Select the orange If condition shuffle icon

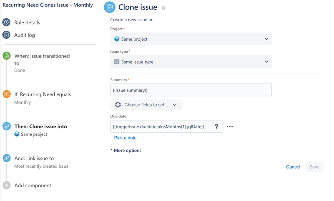pyautogui.click(x=7, y=94)
